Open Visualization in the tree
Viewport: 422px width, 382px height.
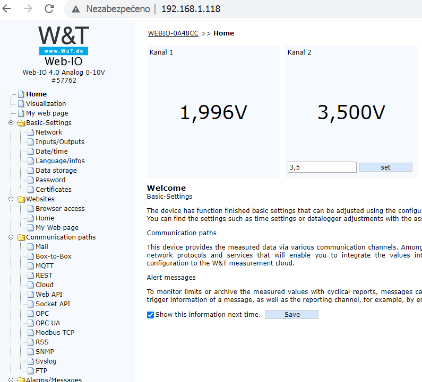pyautogui.click(x=46, y=104)
